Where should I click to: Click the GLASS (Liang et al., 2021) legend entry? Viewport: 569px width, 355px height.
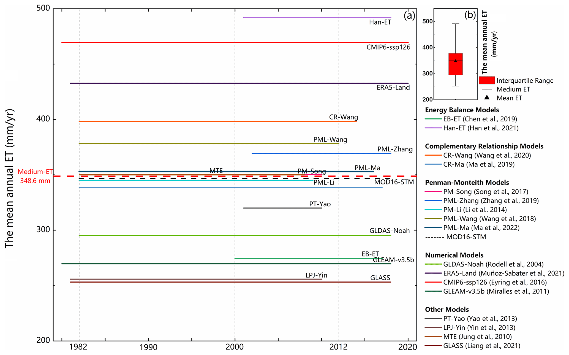point(481,346)
